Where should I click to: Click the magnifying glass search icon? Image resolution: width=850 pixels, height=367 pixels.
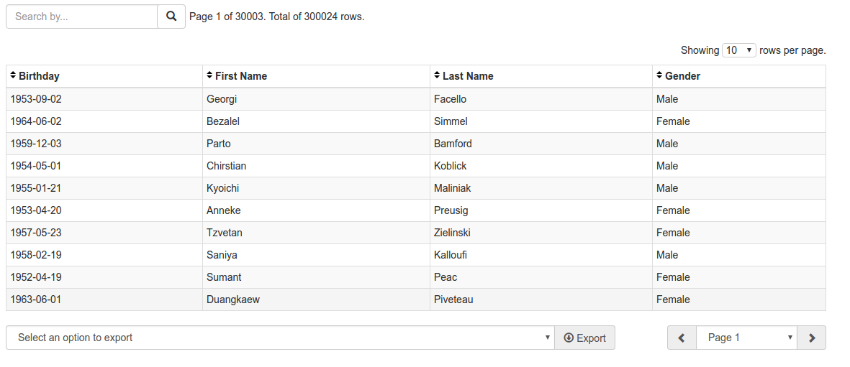[x=171, y=17]
